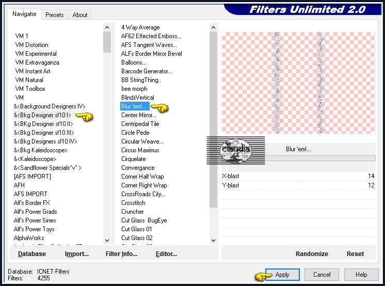This screenshot has height=286, width=385.
Task: Select category VM Experimental
Action: (36, 54)
